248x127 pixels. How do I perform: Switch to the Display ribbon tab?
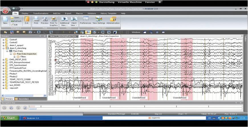(x=25, y=13)
